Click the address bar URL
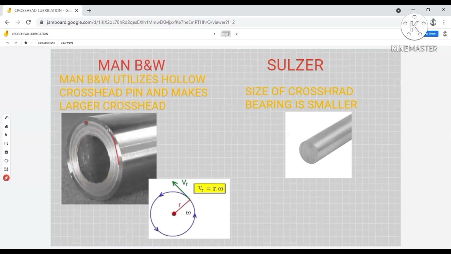 pos(141,22)
